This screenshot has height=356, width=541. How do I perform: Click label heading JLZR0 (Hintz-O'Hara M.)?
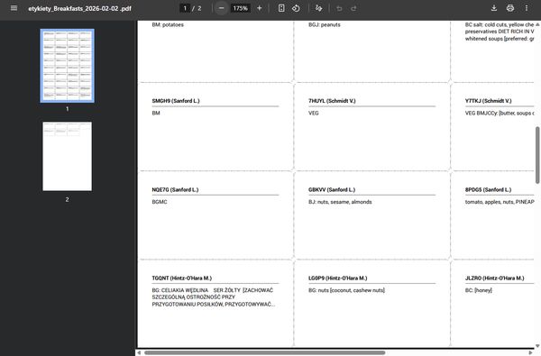494,278
